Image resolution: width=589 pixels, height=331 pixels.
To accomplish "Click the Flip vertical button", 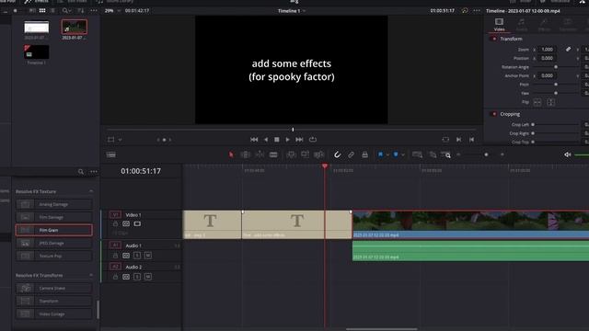I will (550, 102).
